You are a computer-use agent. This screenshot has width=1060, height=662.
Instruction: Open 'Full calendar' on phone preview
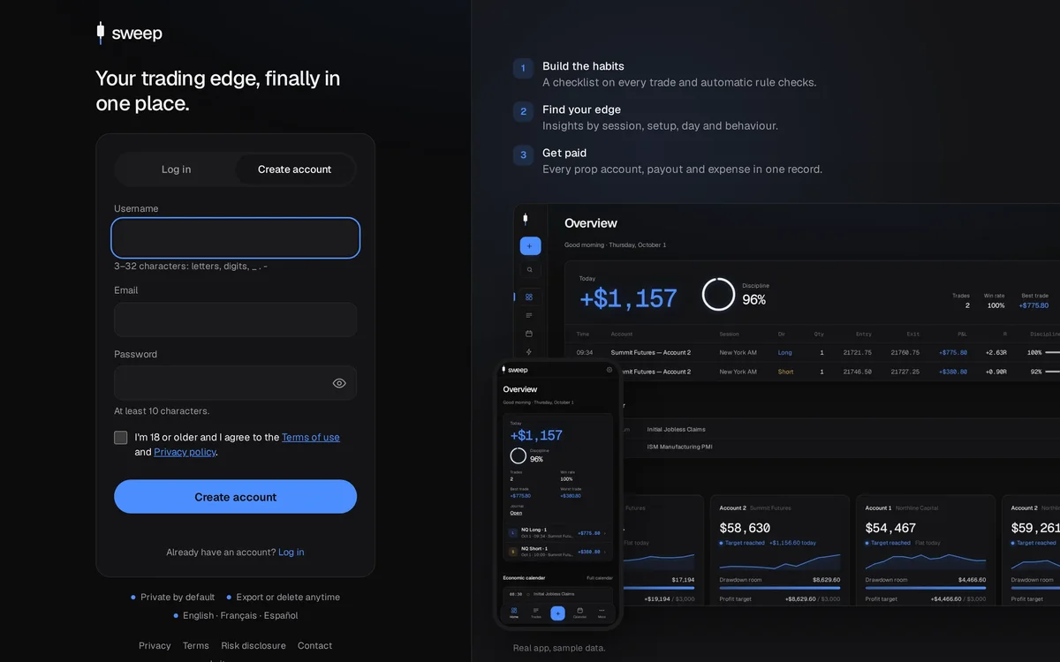tap(600, 578)
